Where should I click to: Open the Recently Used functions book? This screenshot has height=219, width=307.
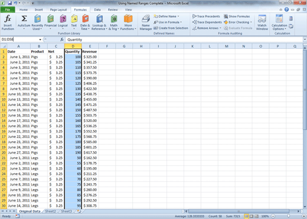click(37, 19)
